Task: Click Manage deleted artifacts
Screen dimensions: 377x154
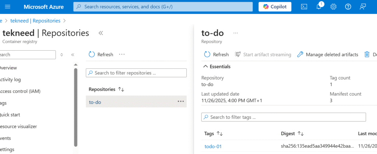Action: point(327,54)
